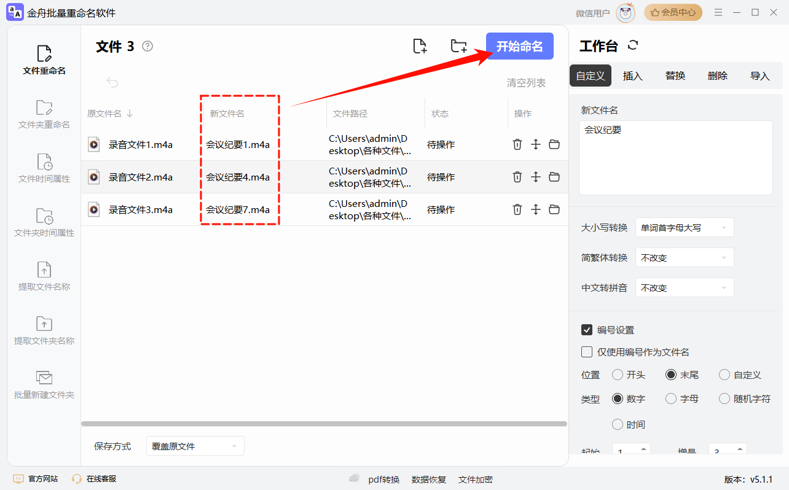Click inside the 新文件名 text field
The image size is (789, 490).
(675, 157)
